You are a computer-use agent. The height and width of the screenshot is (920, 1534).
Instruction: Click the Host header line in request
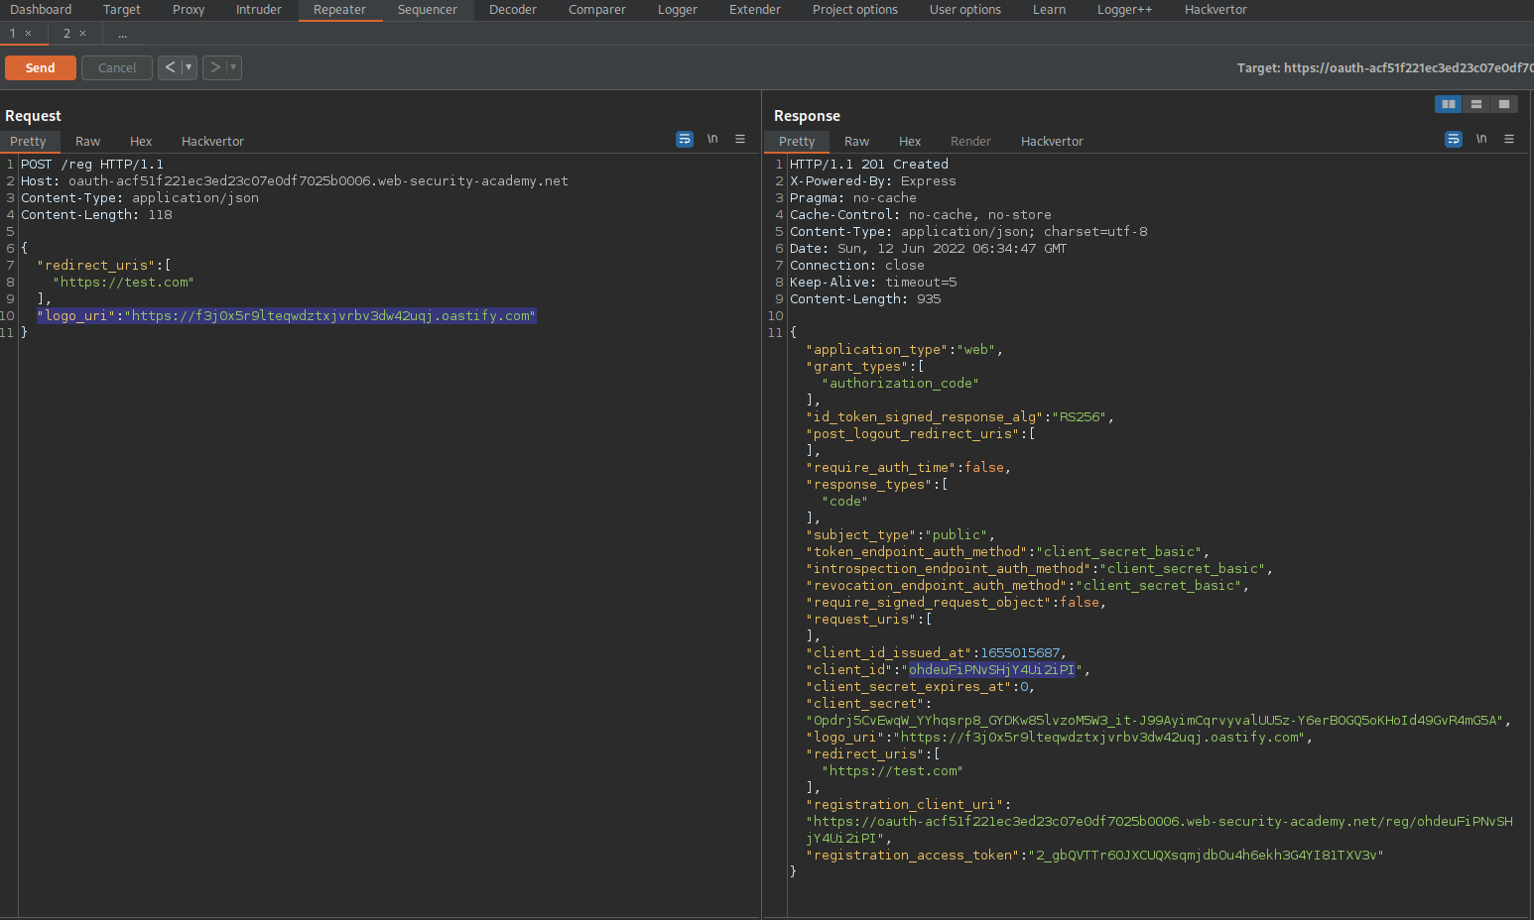coord(295,181)
